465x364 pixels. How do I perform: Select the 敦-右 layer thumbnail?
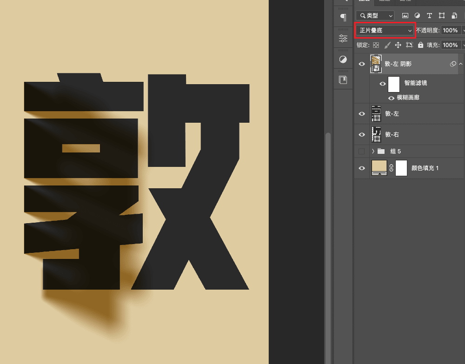pos(376,134)
